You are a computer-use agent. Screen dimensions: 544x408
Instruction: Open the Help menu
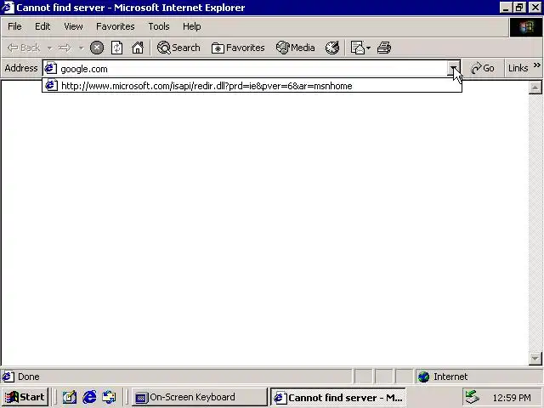coord(191,26)
